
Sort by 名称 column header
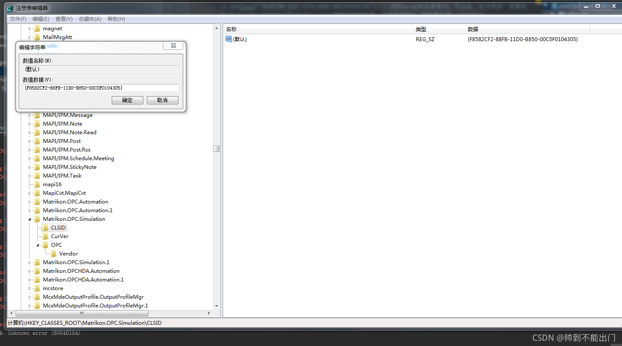tap(318, 29)
